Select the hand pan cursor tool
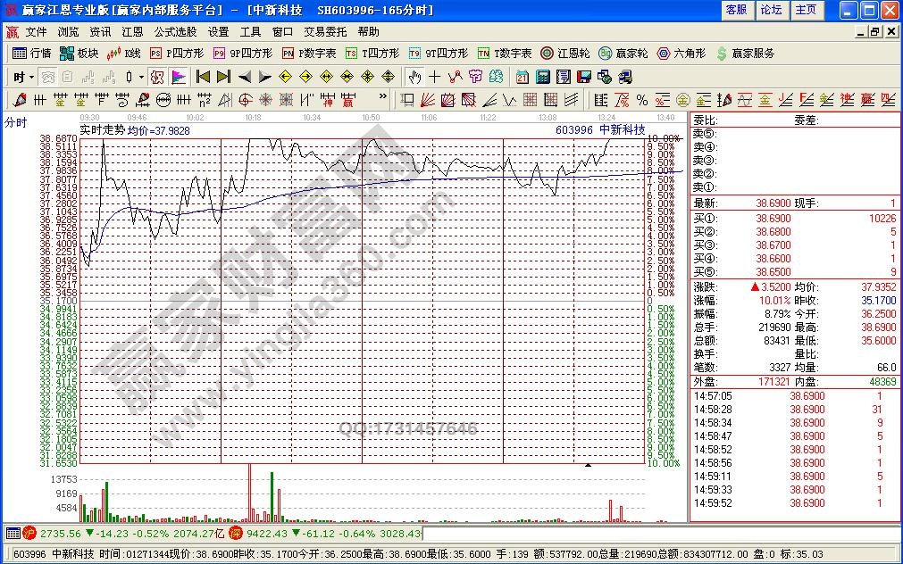 click(414, 77)
